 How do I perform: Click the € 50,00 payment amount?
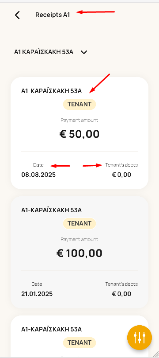click(79, 134)
